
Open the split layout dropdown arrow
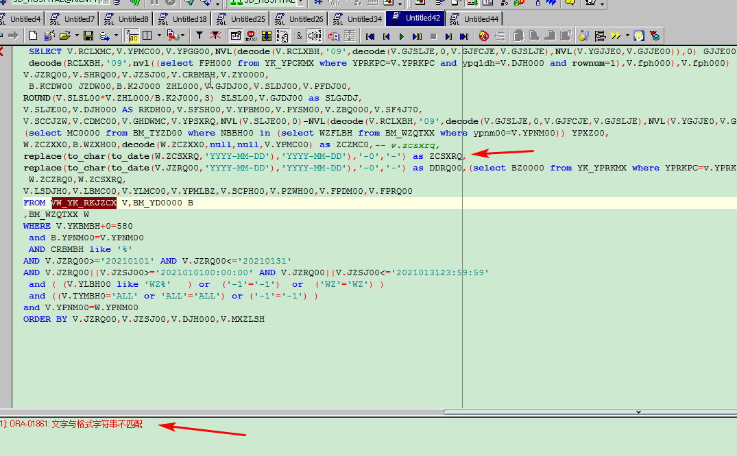pos(159,36)
